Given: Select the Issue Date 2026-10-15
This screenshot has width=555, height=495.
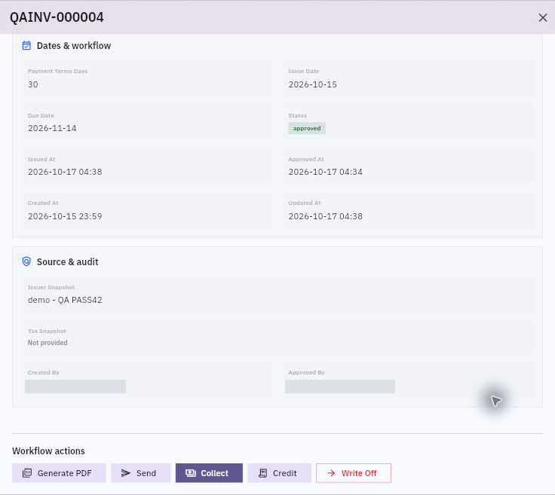Looking at the screenshot, I should 312,84.
